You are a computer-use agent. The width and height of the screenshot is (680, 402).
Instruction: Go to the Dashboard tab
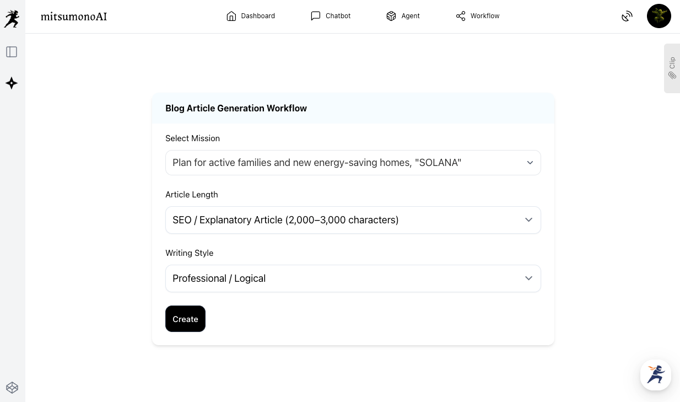257,16
